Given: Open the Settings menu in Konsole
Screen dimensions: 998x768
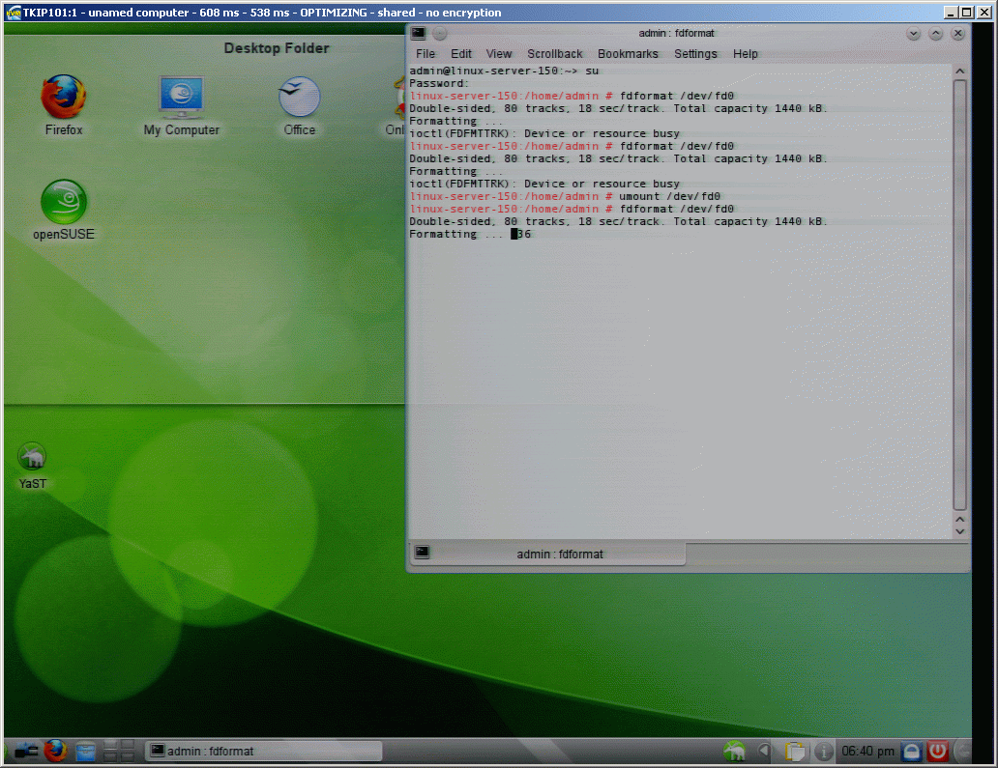Looking at the screenshot, I should point(695,54).
